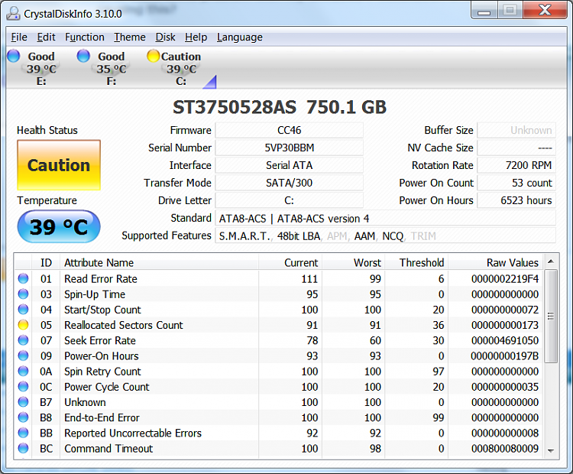
Task: Click the attribute list scroll down arrow
Action: click(x=551, y=450)
